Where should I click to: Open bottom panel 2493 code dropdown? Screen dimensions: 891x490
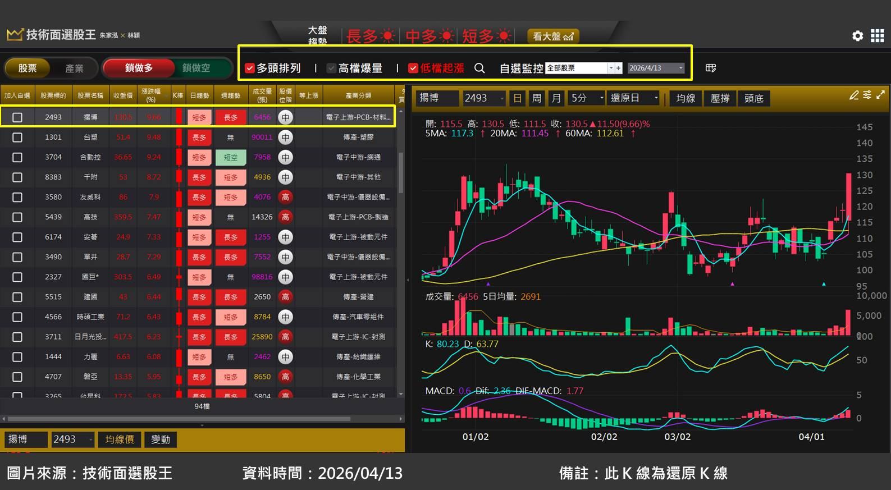click(73, 439)
